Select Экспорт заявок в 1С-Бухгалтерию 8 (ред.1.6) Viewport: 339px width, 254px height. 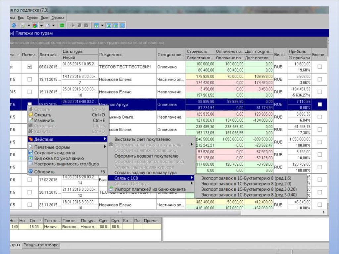[250, 178]
